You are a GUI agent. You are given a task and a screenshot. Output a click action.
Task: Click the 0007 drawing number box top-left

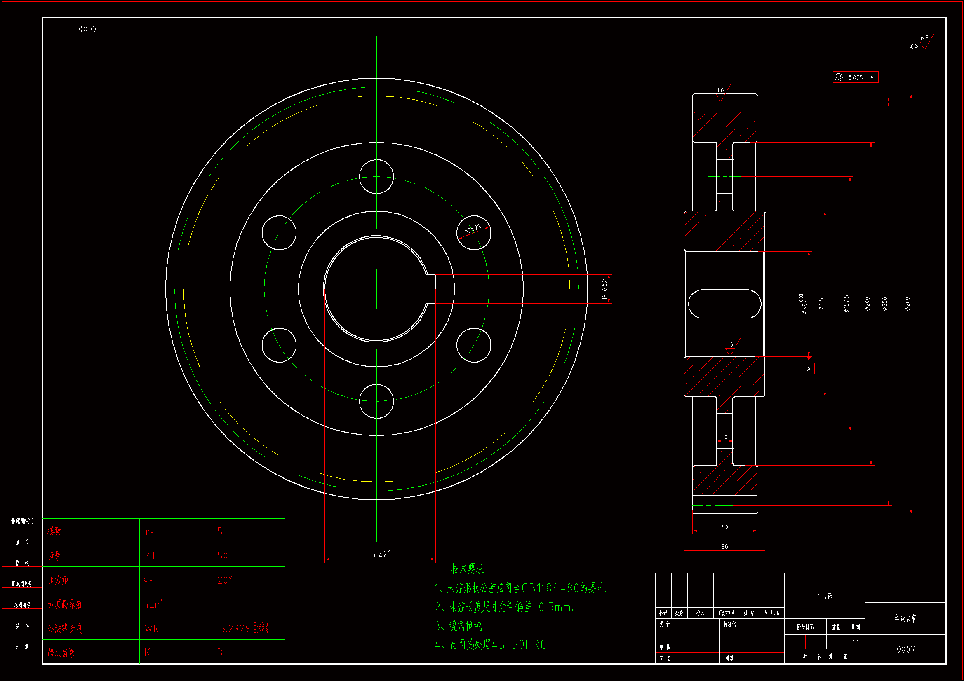pos(87,29)
